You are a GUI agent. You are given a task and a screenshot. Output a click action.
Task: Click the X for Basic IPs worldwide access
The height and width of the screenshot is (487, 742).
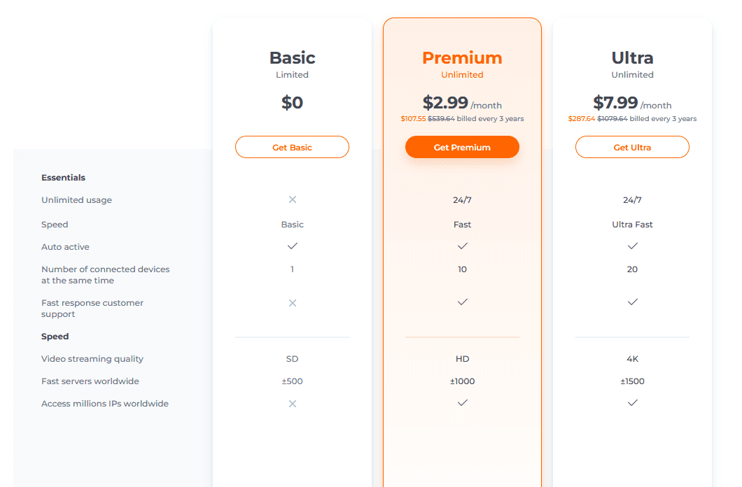(x=293, y=404)
